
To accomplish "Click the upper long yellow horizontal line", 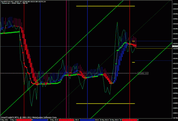I will pos(105,6).
